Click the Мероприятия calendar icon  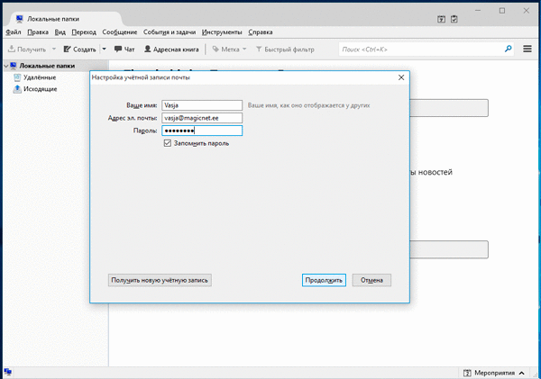click(467, 373)
